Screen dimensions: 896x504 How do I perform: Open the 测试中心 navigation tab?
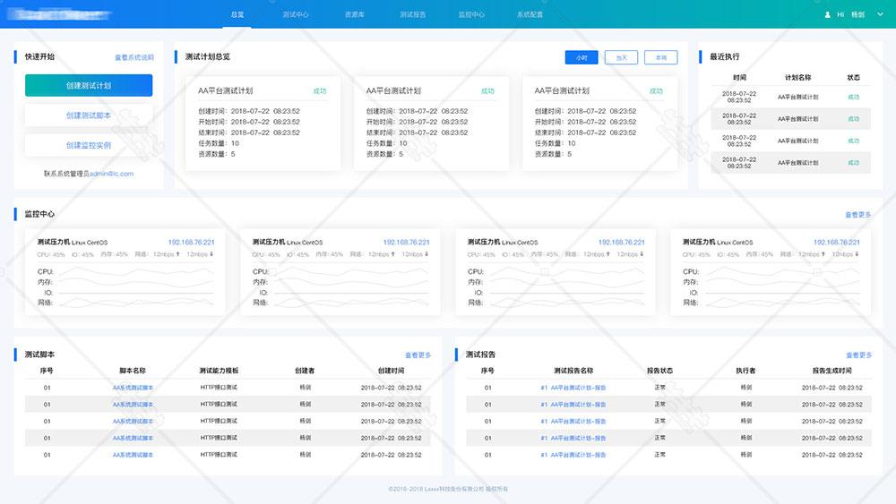pyautogui.click(x=296, y=15)
